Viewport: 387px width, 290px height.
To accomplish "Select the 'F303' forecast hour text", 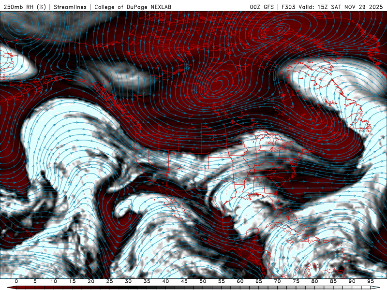I will 288,7.
